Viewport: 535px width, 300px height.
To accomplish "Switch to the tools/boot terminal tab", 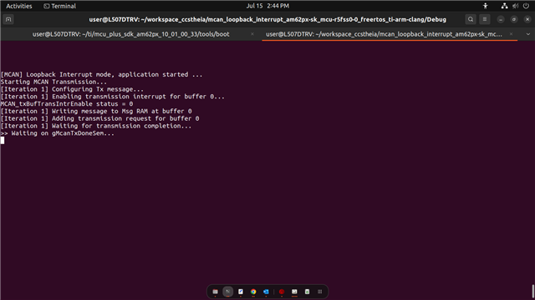I will 131,34.
